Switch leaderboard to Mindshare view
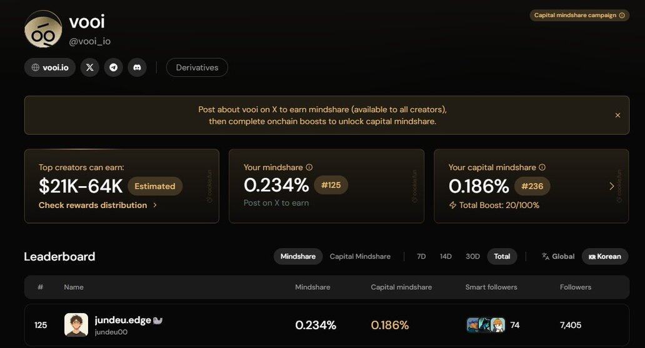 click(298, 256)
